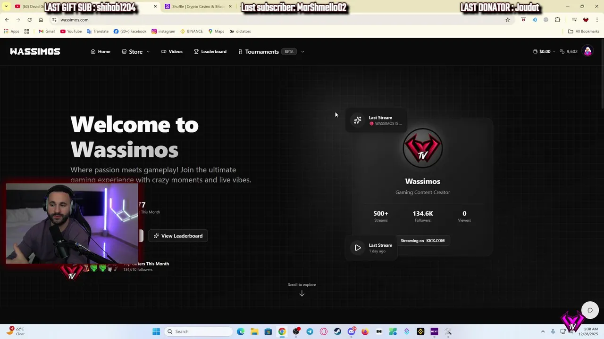Open Discord from the taskbar

(x=351, y=331)
